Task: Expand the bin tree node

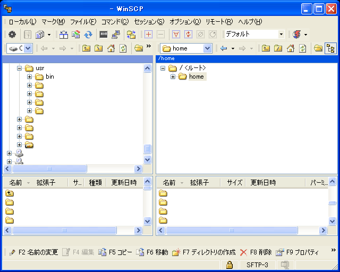Action: tap(30, 77)
